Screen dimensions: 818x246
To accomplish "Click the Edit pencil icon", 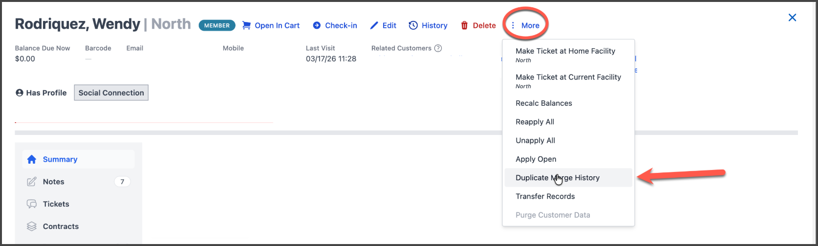I will [x=374, y=25].
